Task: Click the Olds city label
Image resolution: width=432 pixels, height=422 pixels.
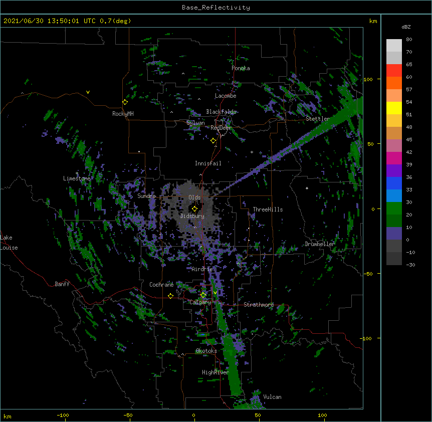Action: [x=194, y=197]
